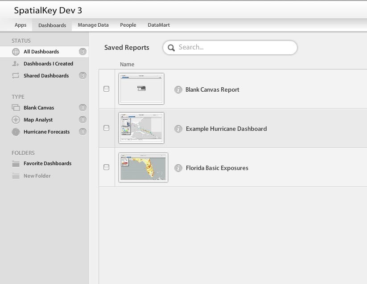Click the Favorite Dashboards folder icon
367x284 pixels.
click(x=16, y=164)
